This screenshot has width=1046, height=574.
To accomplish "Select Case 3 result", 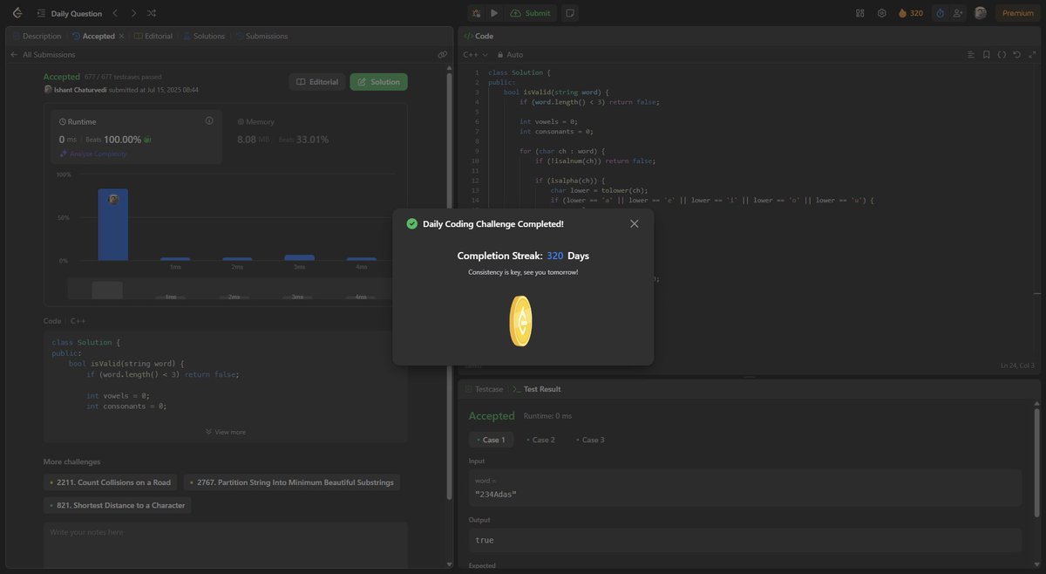I will 590,440.
